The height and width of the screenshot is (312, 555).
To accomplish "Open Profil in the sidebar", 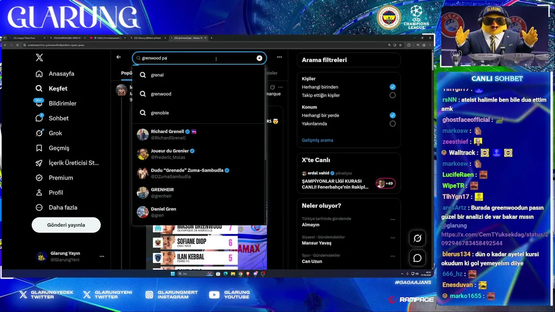I will pyautogui.click(x=50, y=192).
